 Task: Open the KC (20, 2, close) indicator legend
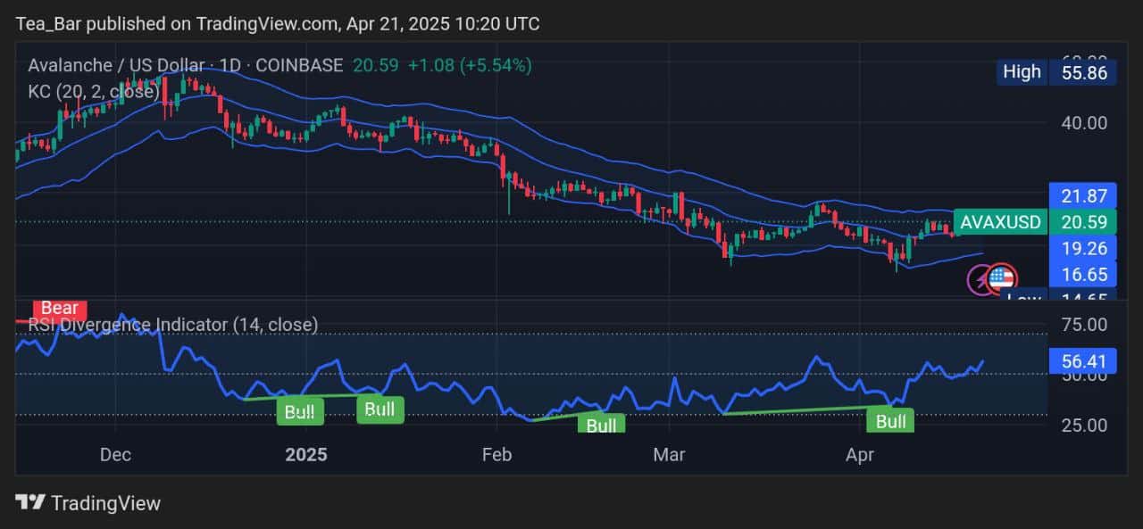pos(94,90)
